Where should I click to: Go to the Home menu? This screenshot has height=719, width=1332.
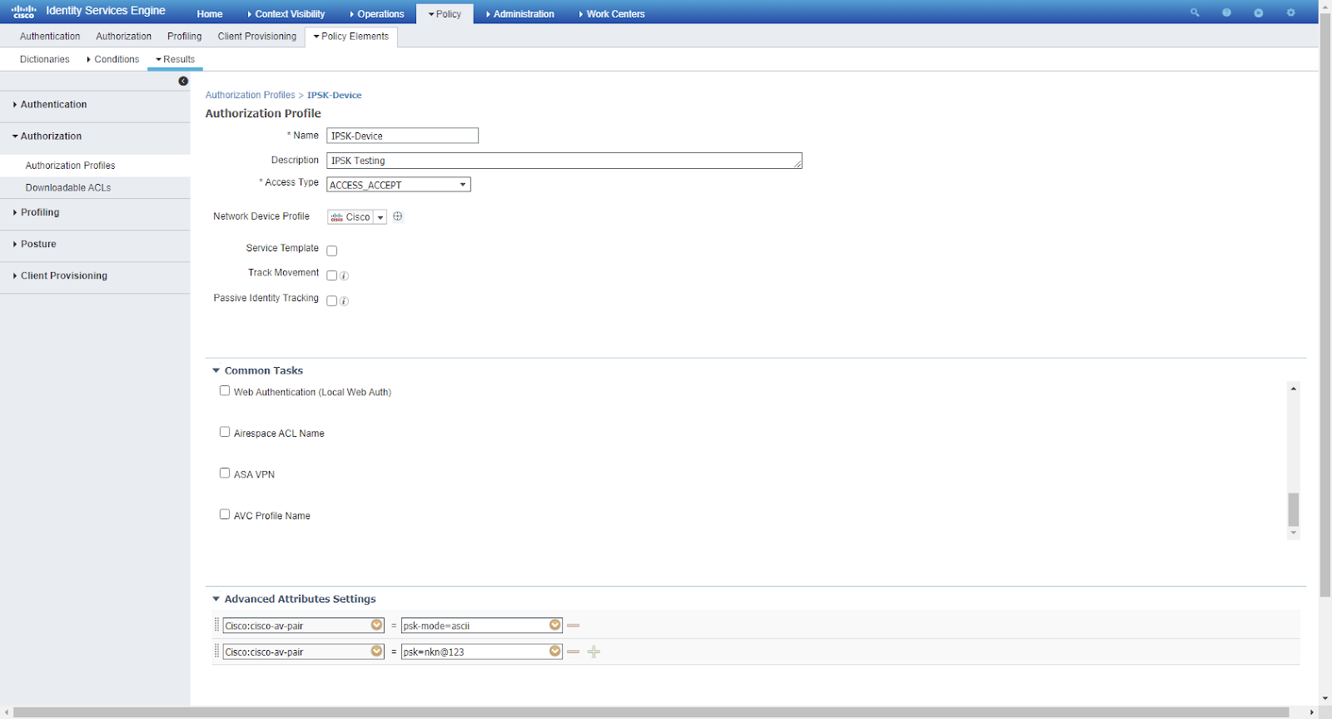tap(210, 14)
